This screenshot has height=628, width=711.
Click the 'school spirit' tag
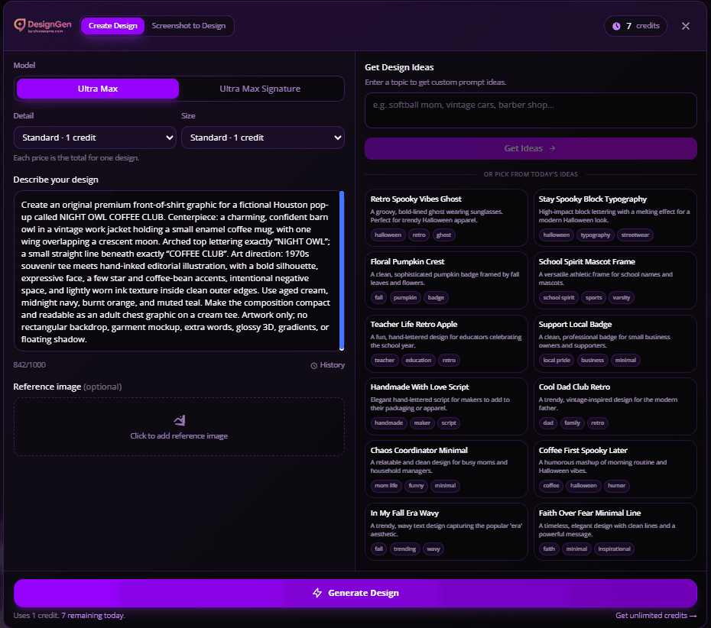point(559,298)
